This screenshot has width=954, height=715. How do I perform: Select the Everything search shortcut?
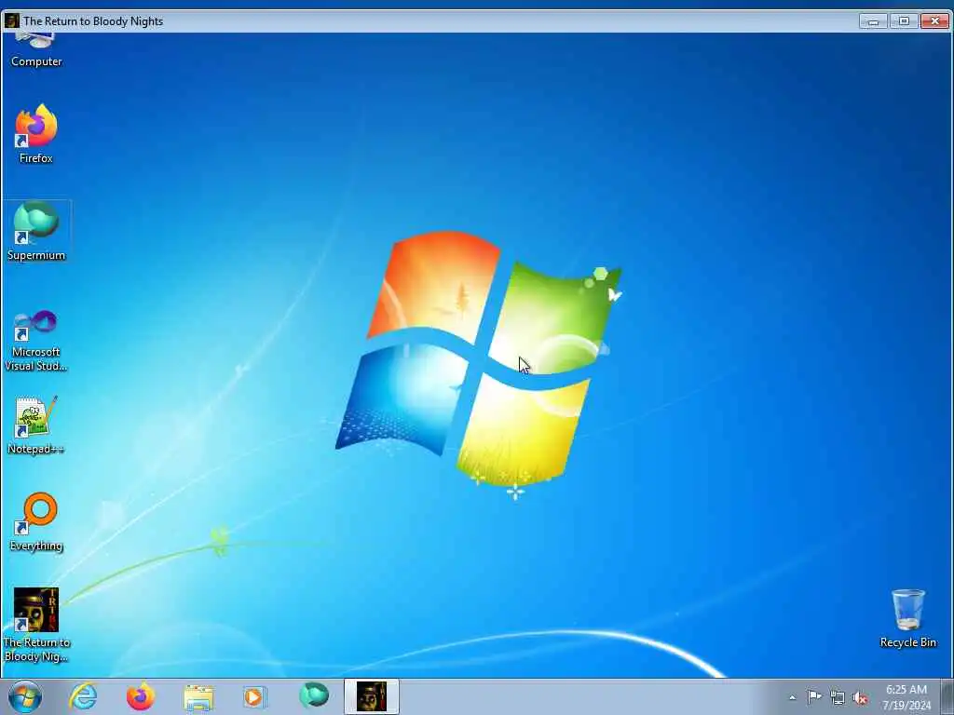tap(36, 521)
